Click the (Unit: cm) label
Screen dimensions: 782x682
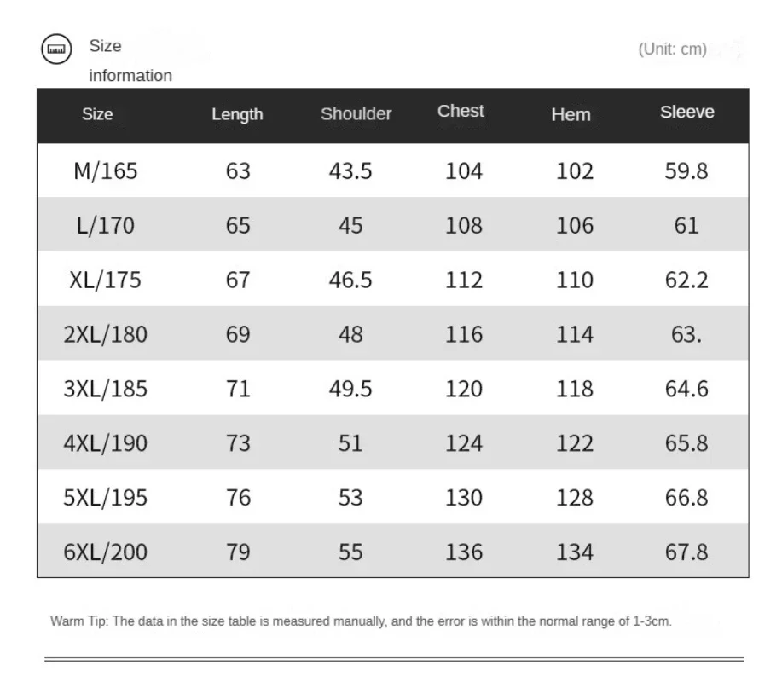tap(672, 49)
